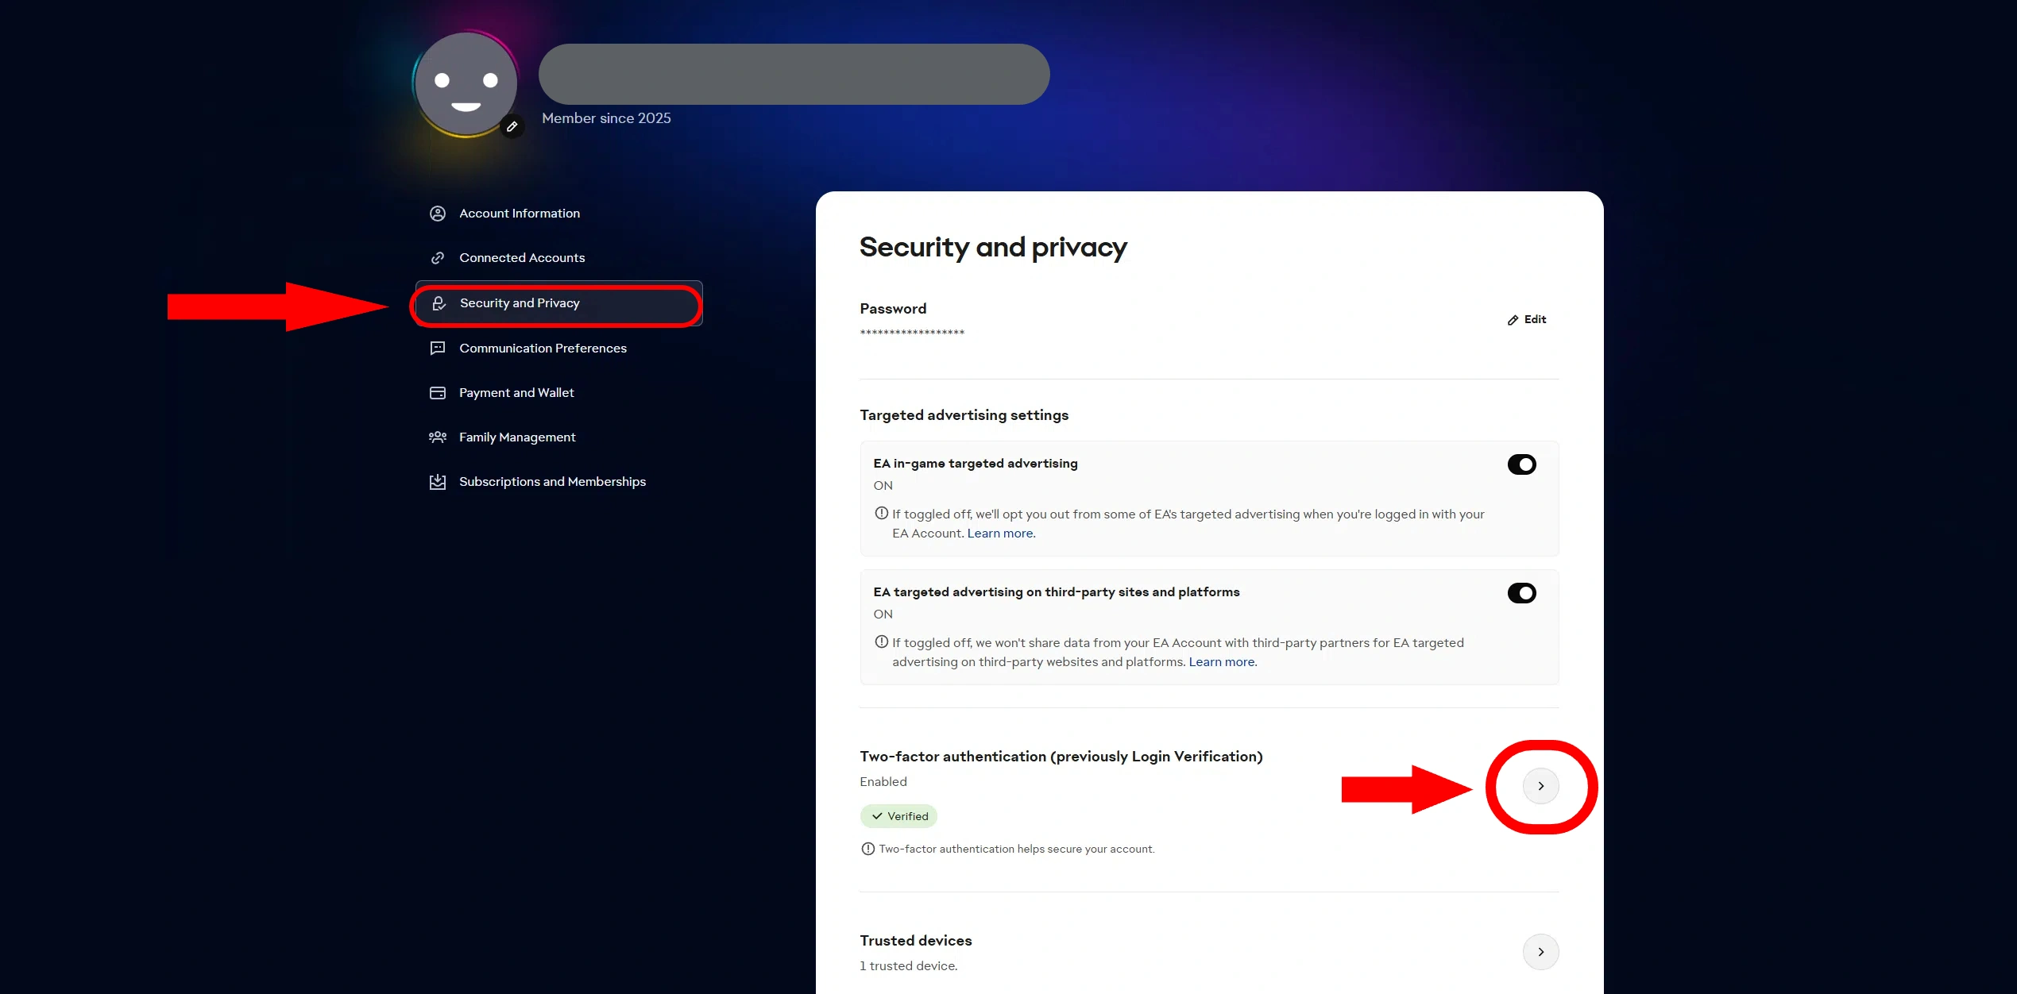This screenshot has width=2017, height=994.
Task: Open Trusted devices with the chevron
Action: [1540, 952]
